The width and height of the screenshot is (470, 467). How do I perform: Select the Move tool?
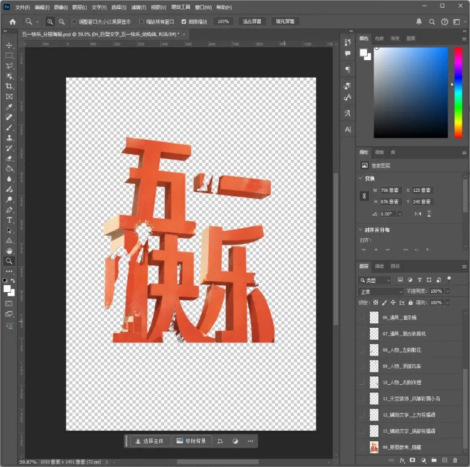tap(9, 45)
